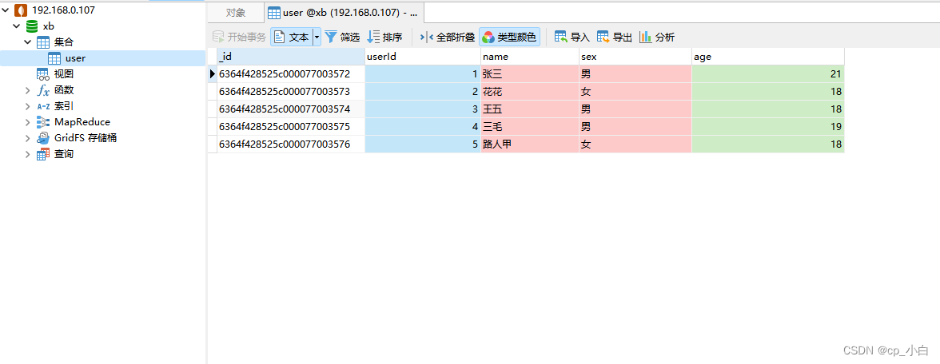Select cell 6364f428525c000077003574

pos(291,109)
